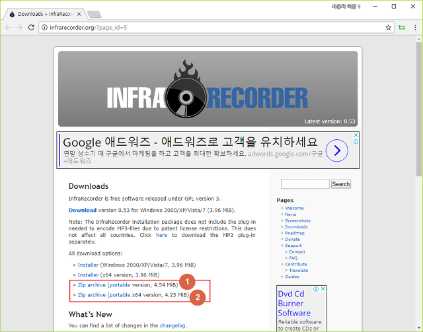
Task: View site information icon in address bar
Action: coord(44,28)
